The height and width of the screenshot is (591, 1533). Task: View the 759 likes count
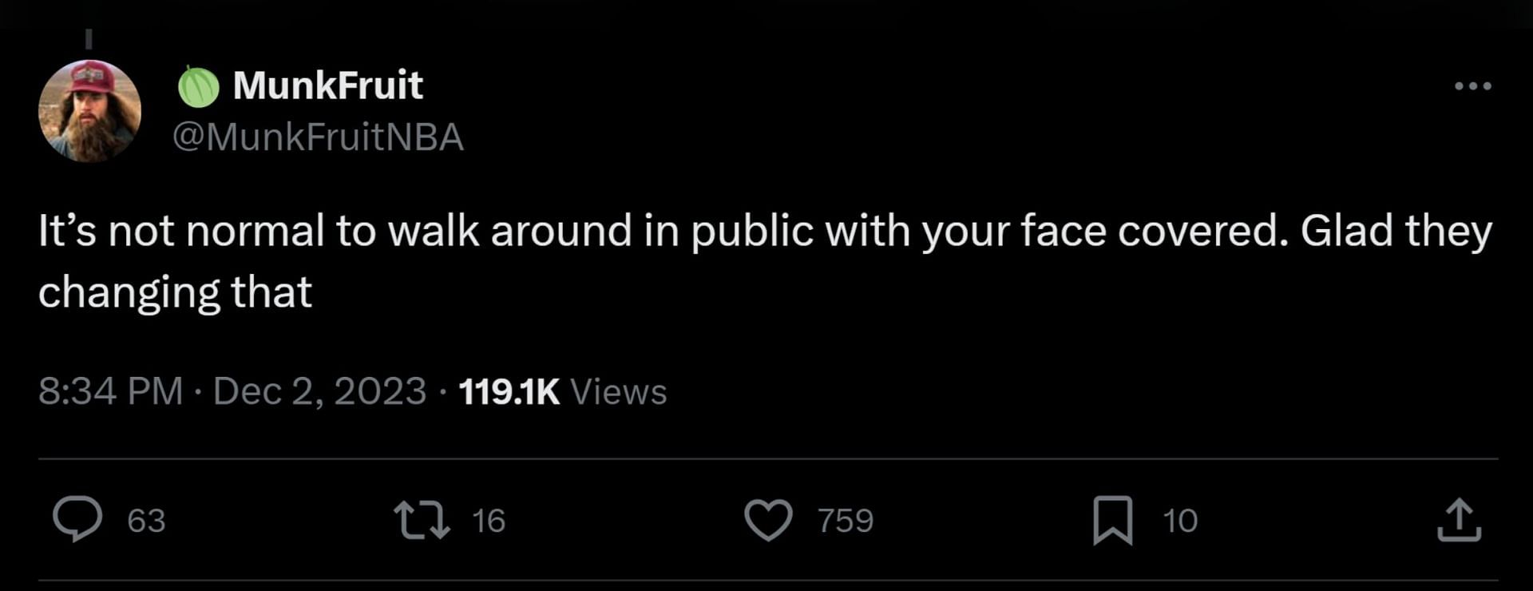(x=845, y=521)
